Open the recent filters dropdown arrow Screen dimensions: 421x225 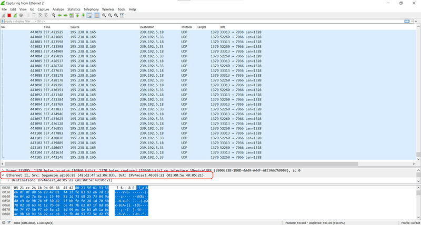click(x=412, y=21)
